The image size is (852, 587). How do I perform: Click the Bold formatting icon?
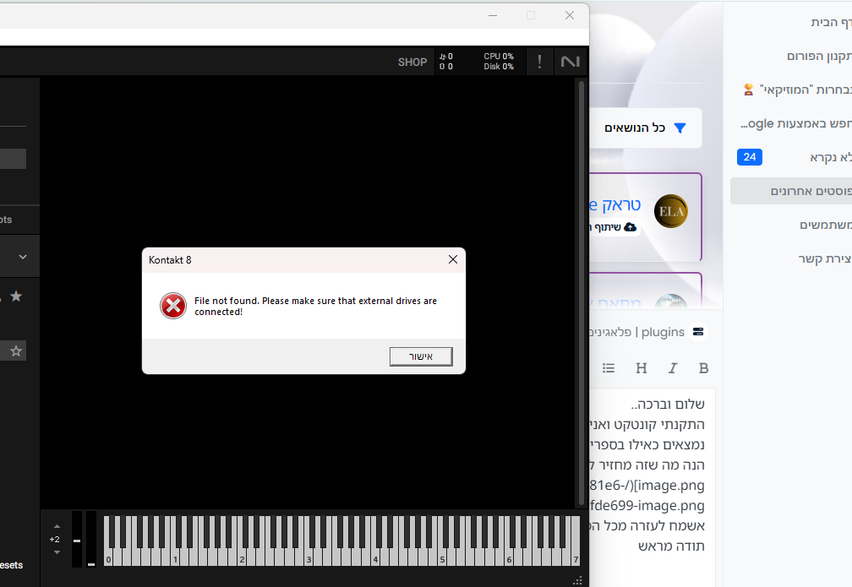pos(703,368)
